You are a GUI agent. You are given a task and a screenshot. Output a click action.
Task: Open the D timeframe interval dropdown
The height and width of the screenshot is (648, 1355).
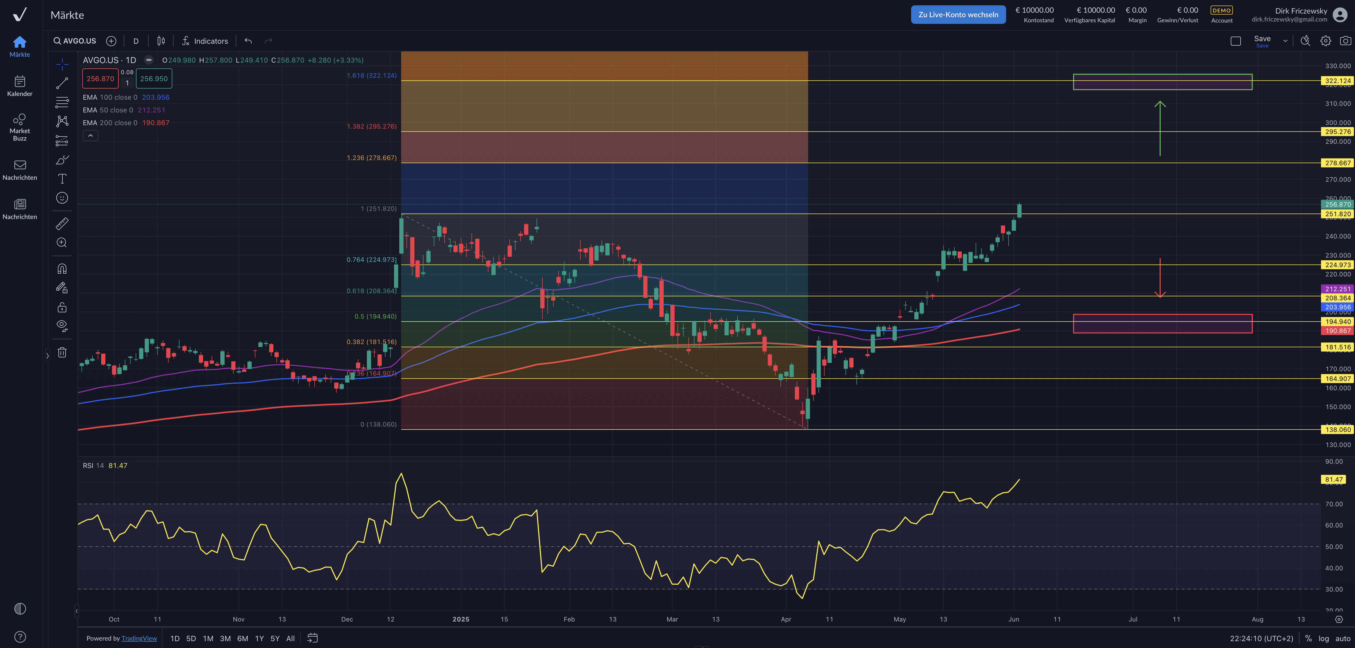coord(136,41)
